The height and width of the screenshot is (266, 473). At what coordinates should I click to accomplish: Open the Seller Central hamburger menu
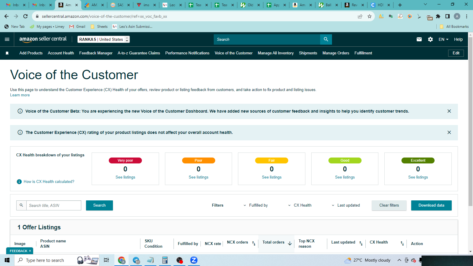tap(7, 39)
